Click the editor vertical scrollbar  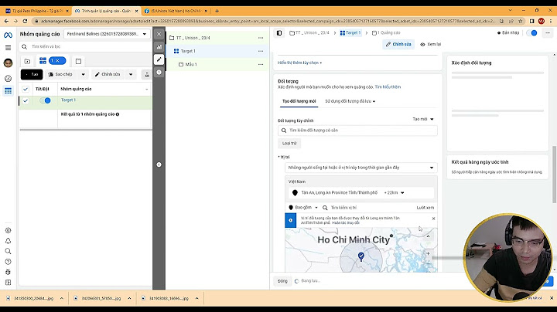click(x=554, y=175)
